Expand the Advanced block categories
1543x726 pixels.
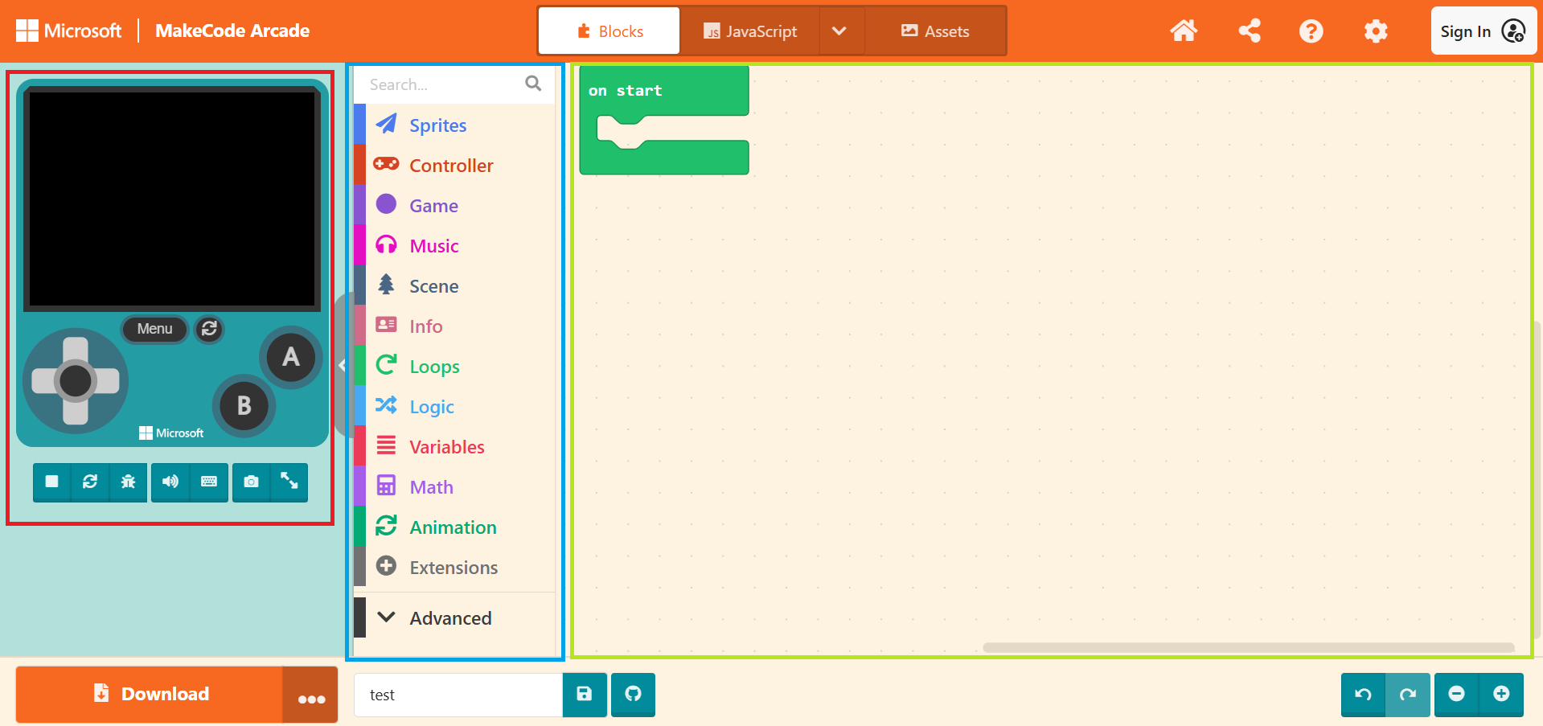[449, 618]
